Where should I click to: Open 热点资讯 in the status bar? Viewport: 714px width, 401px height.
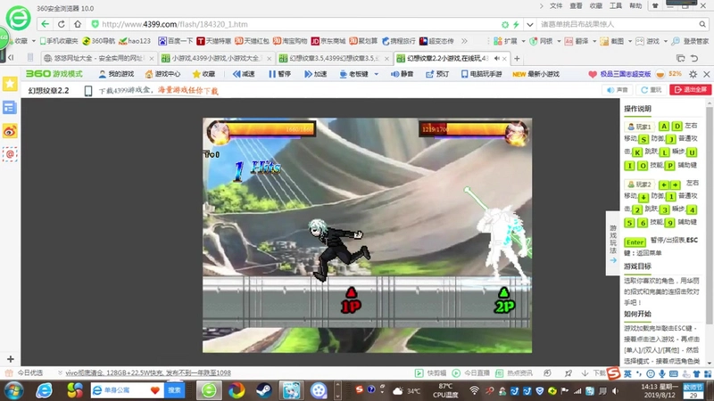pos(514,372)
